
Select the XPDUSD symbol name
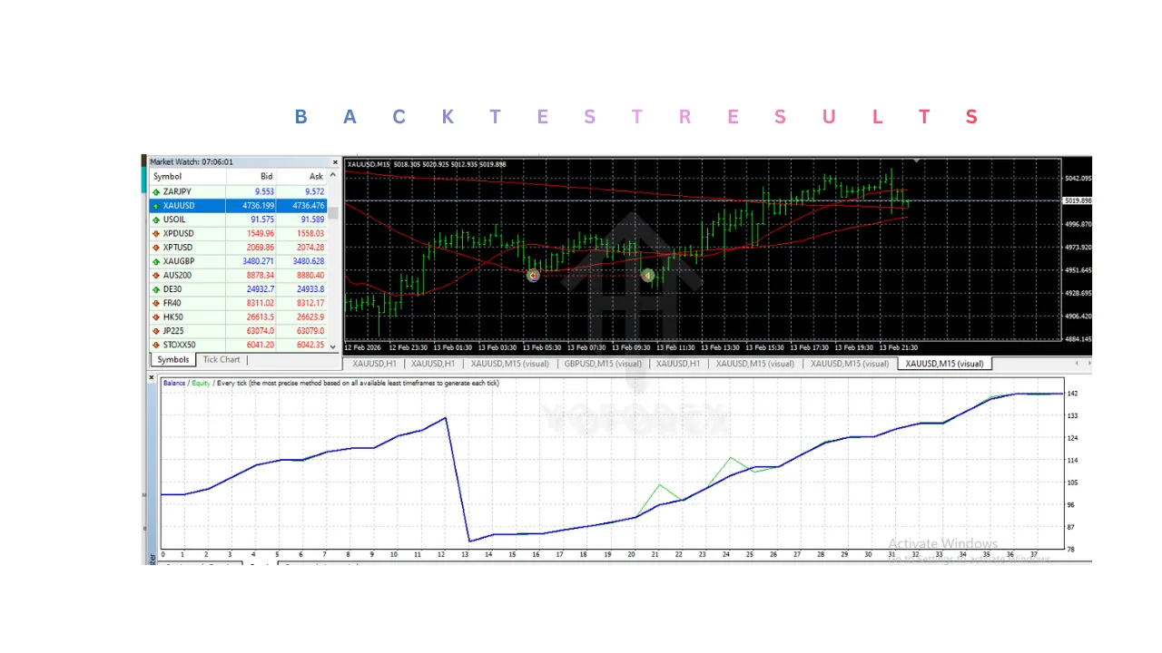178,234
